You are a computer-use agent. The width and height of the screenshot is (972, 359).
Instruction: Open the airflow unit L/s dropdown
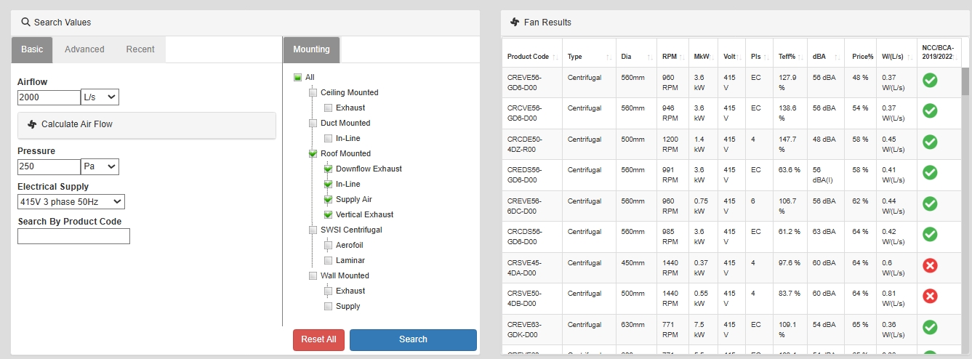[100, 97]
